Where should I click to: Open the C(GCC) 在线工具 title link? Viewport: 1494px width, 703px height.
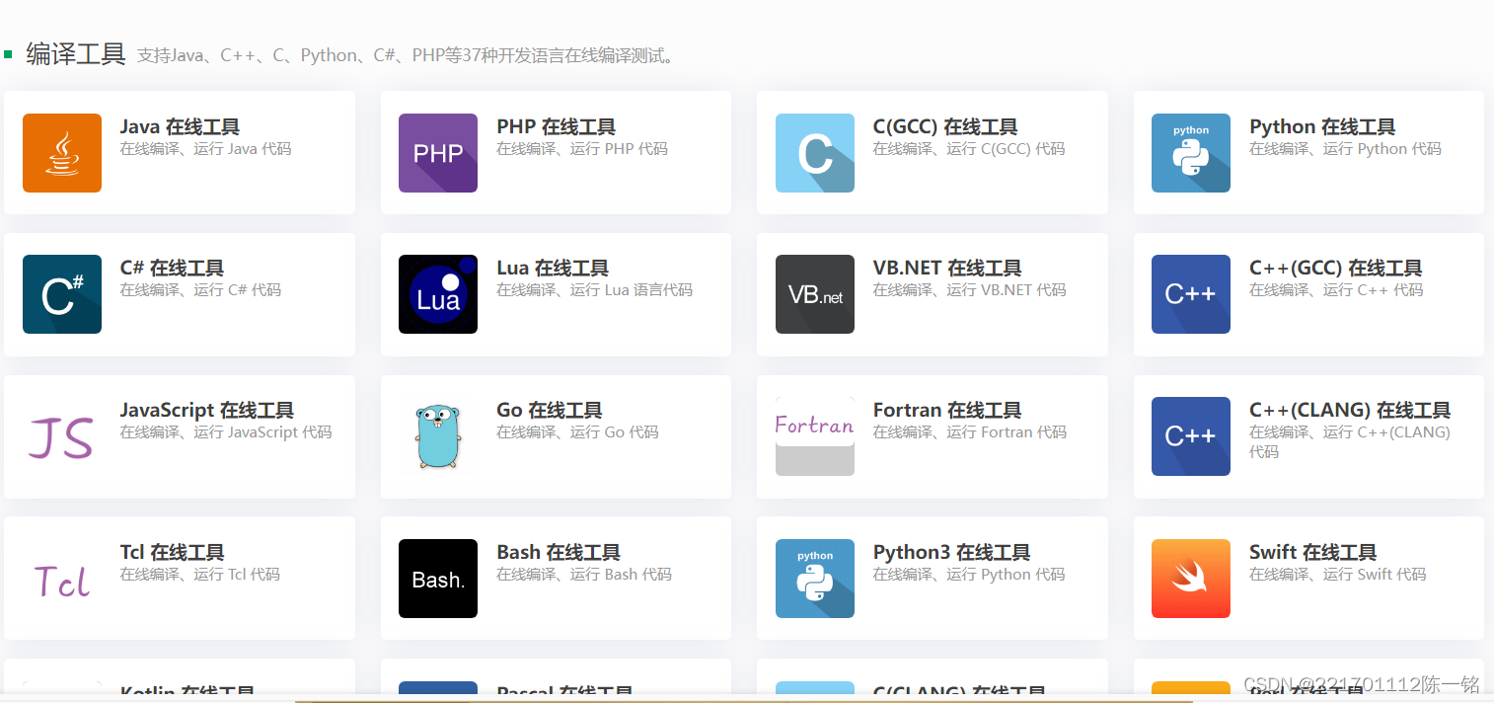coord(945,126)
